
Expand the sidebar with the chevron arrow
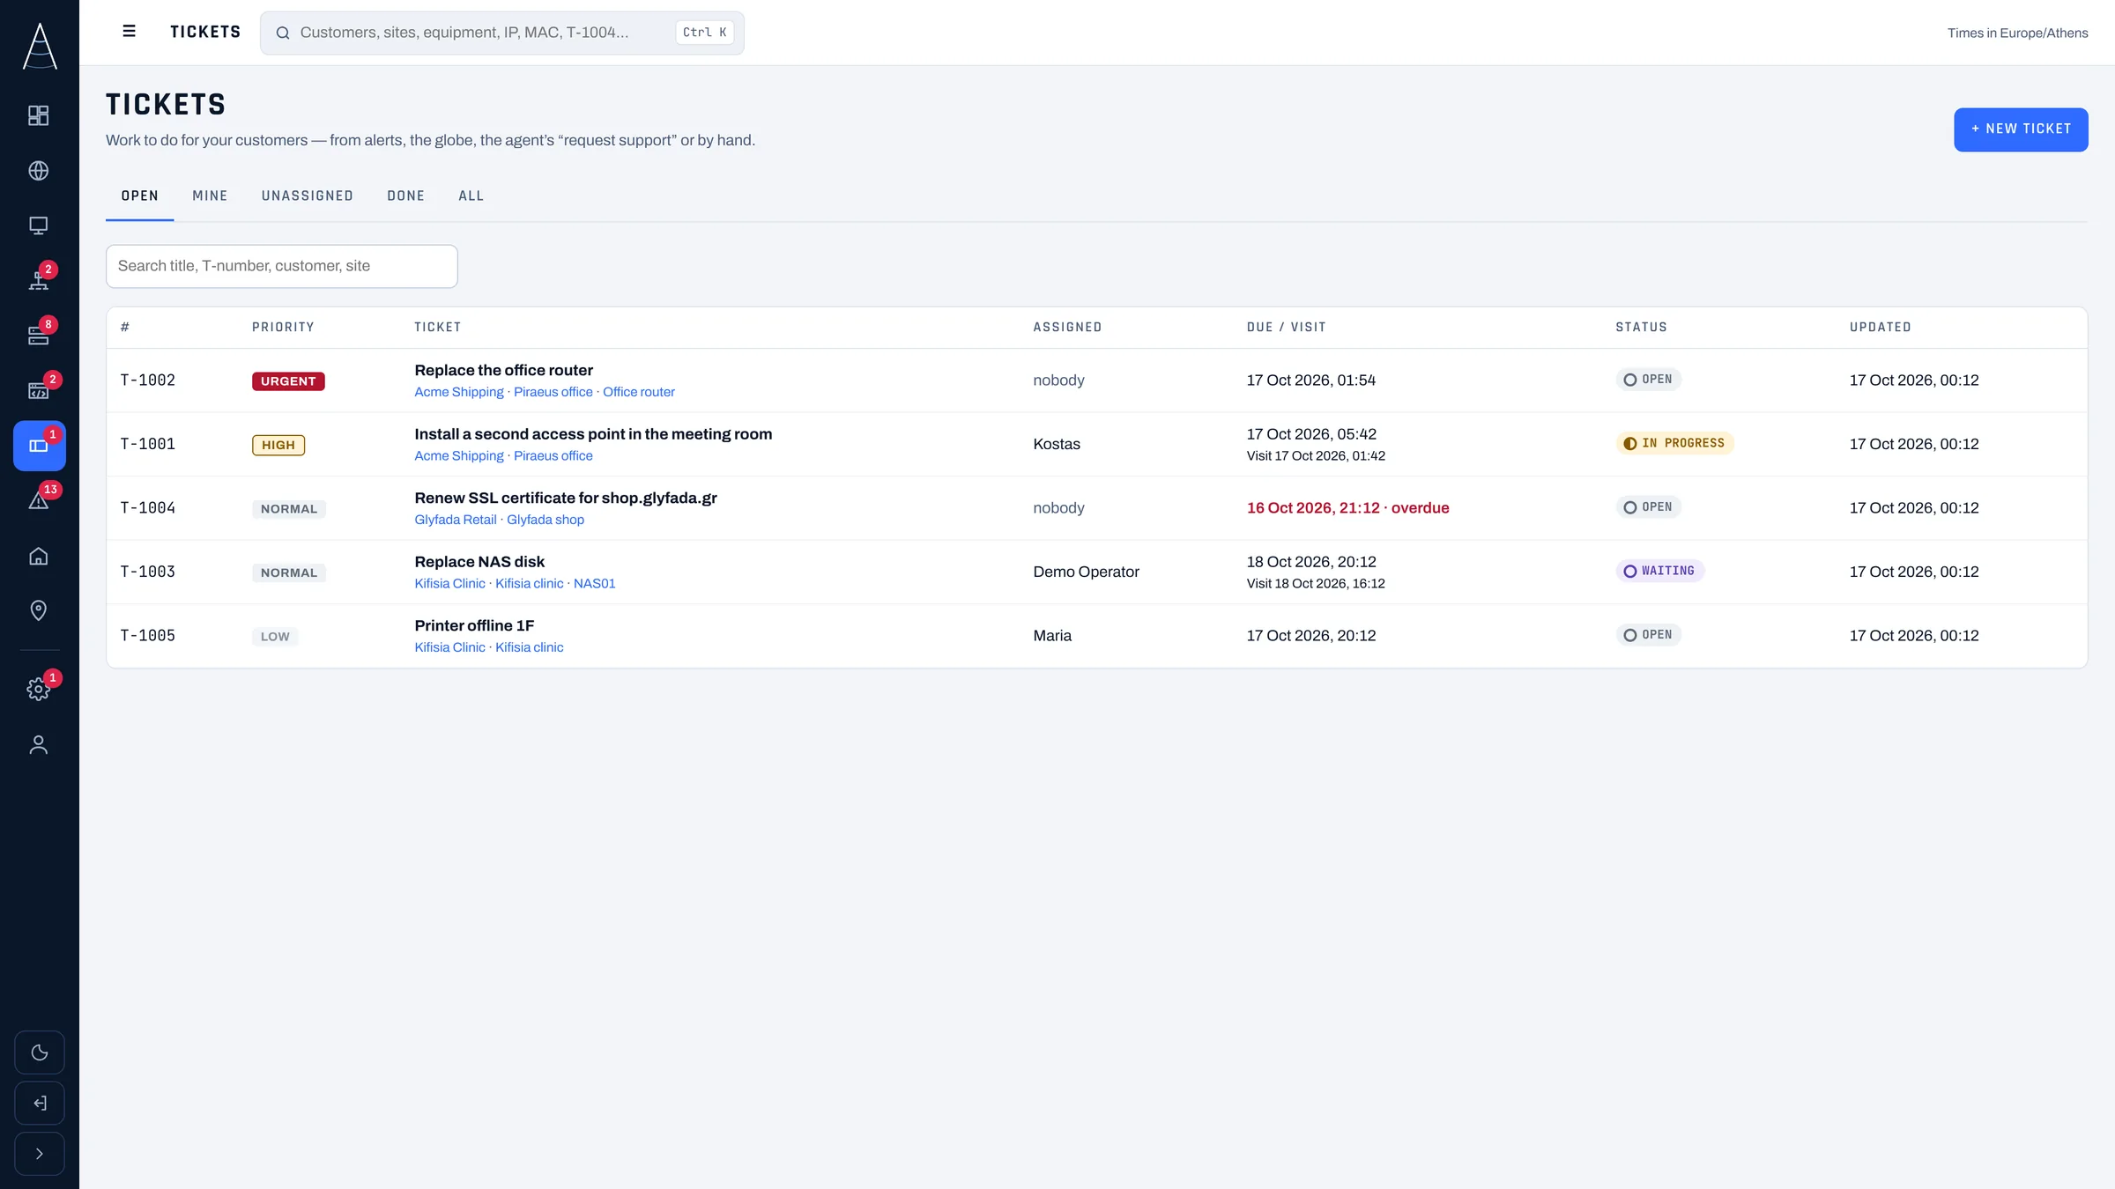[40, 1154]
